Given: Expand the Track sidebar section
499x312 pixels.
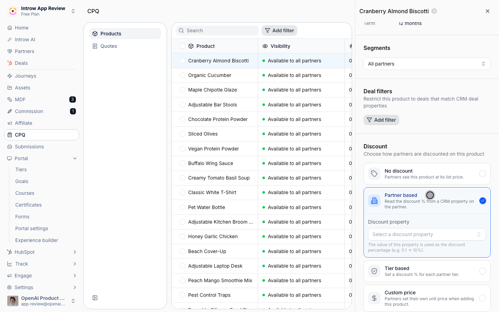Looking at the screenshot, I should (x=42, y=264).
